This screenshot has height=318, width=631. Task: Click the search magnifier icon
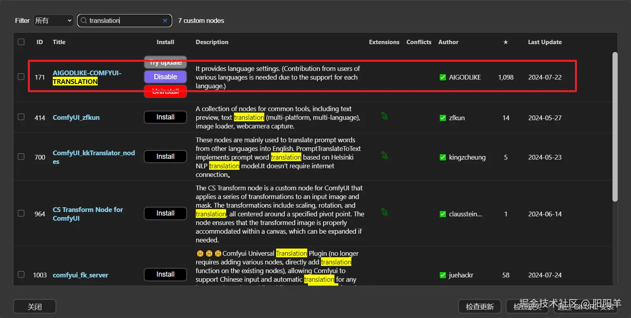(84, 20)
